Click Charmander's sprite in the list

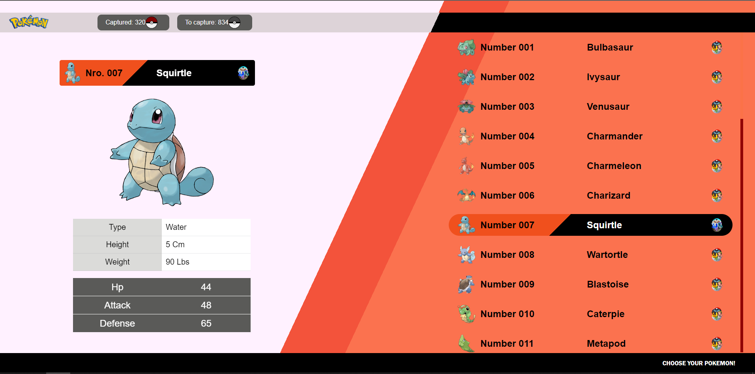(466, 136)
